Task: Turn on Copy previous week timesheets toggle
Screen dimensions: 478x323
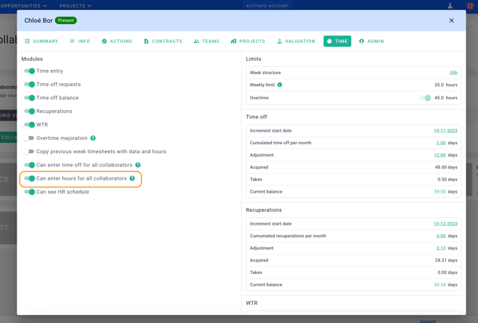Action: [28, 151]
